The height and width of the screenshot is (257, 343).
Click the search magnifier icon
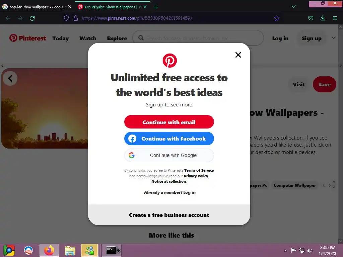pyautogui.click(x=141, y=38)
